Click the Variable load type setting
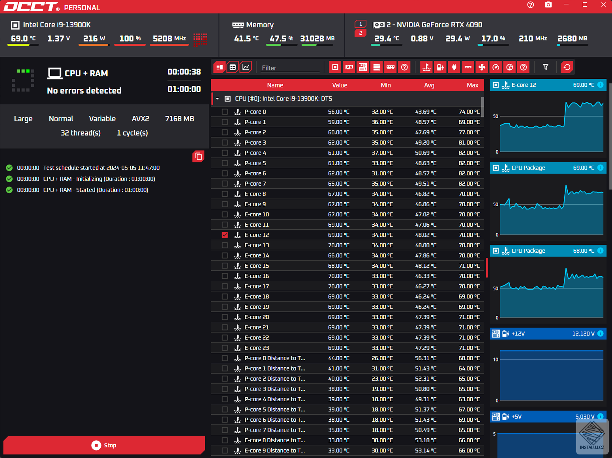The height and width of the screenshot is (458, 612). [102, 119]
